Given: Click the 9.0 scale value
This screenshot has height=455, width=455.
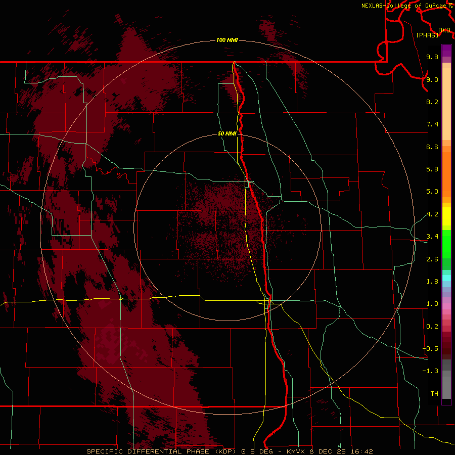Looking at the screenshot, I should (432, 79).
